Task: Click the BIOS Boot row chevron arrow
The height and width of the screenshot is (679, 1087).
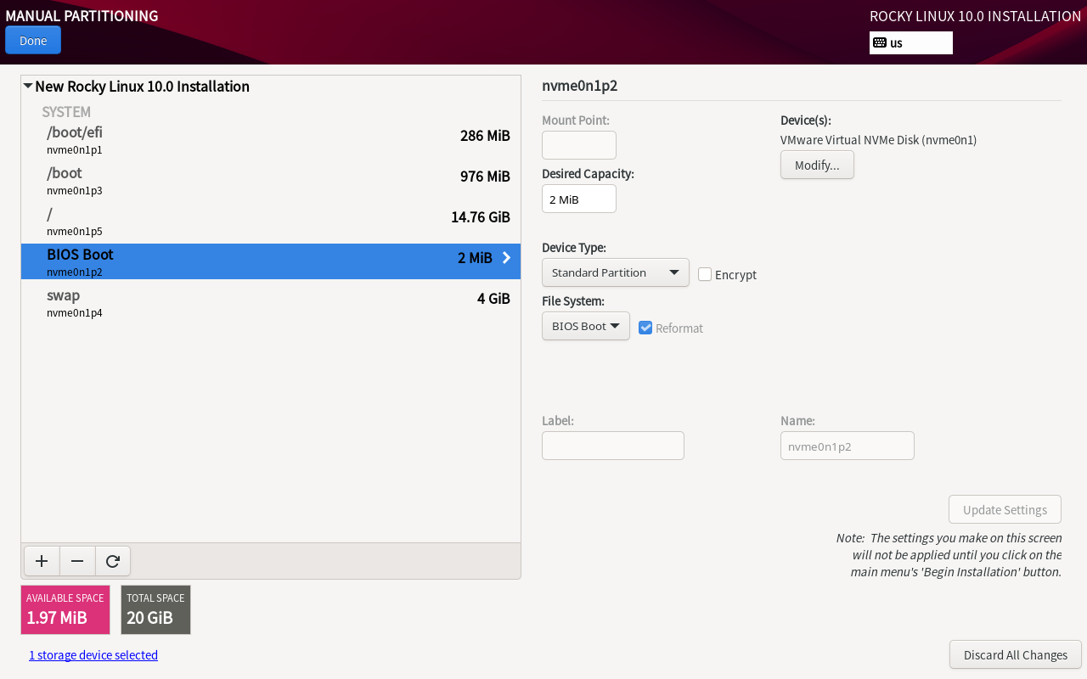Action: click(506, 258)
